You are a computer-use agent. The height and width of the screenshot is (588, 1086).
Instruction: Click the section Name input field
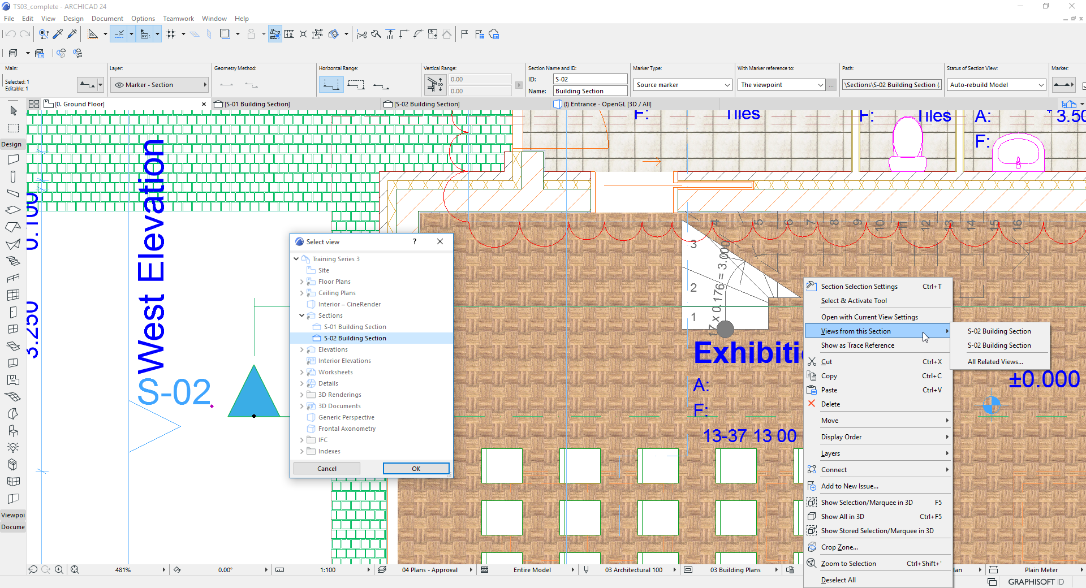coord(590,91)
